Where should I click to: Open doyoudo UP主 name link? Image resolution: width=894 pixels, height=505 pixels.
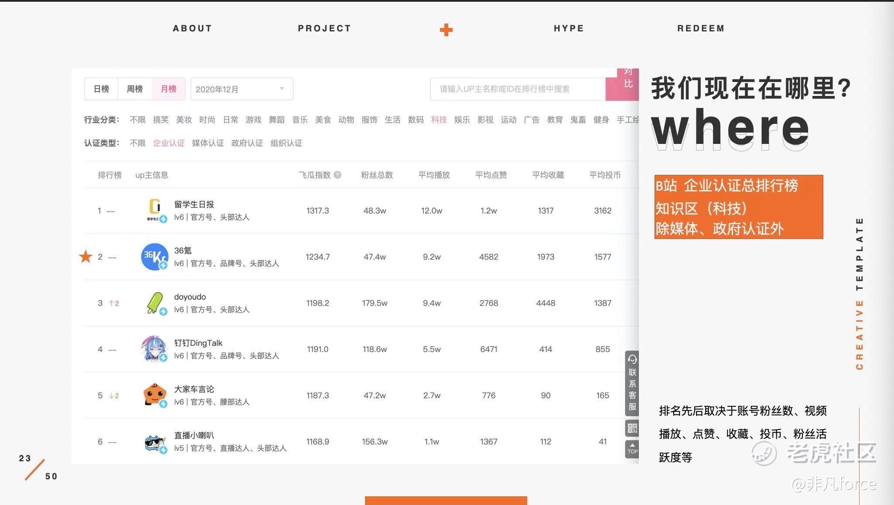coord(190,297)
